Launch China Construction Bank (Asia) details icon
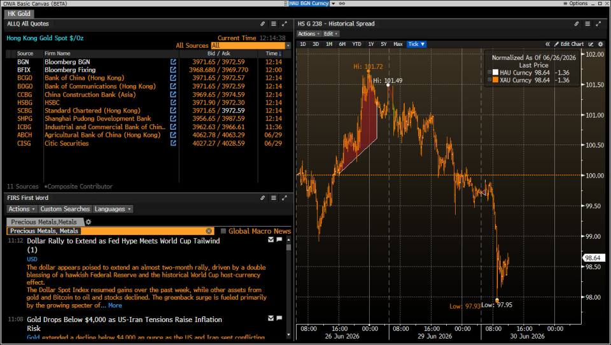The height and width of the screenshot is (345, 611). click(173, 94)
